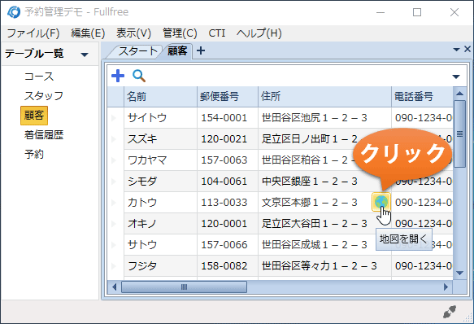
Task: Click the connection plug icon in status bar
Action: click(x=450, y=312)
